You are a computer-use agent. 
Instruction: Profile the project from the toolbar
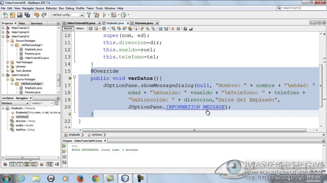tap(123, 15)
